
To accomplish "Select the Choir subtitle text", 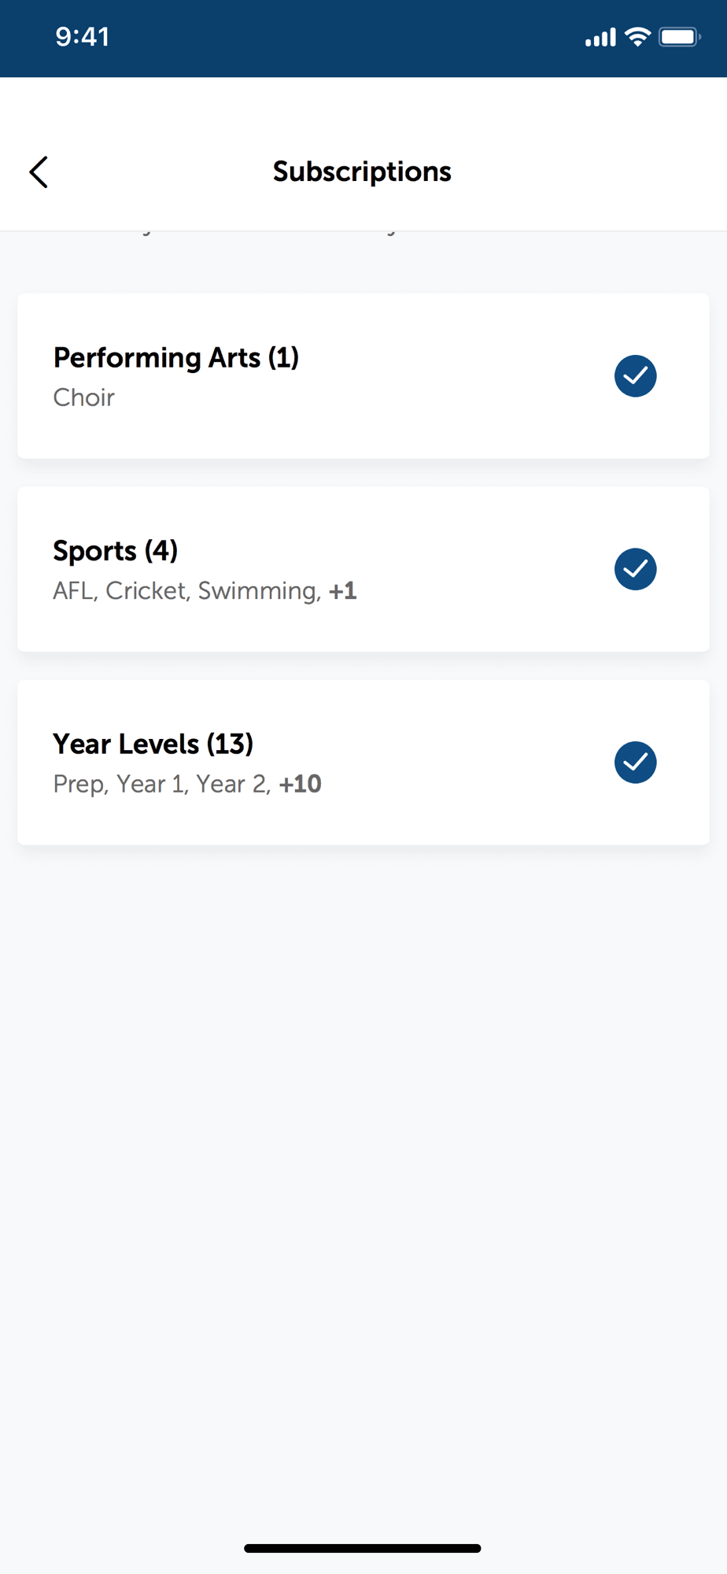I will [x=84, y=397].
